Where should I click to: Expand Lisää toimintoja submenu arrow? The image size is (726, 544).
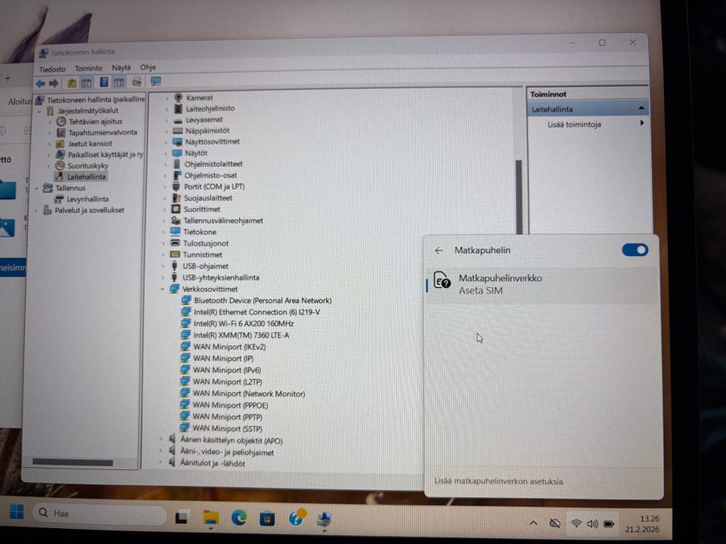pos(642,122)
